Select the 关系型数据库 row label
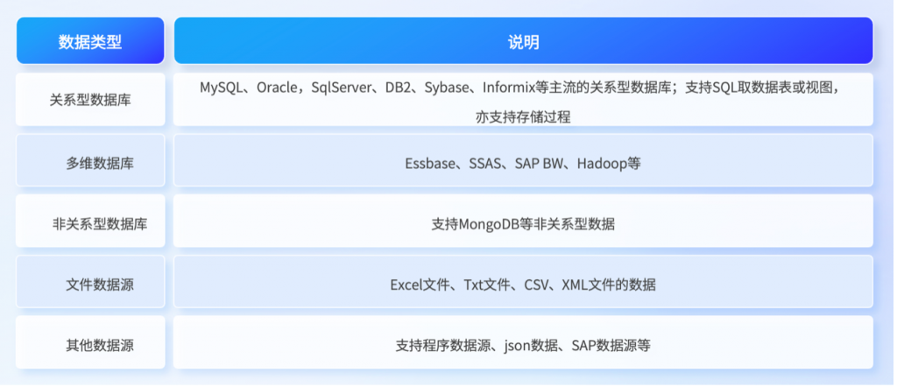 click(90, 100)
